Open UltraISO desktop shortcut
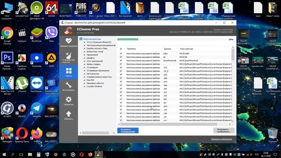 (22, 110)
